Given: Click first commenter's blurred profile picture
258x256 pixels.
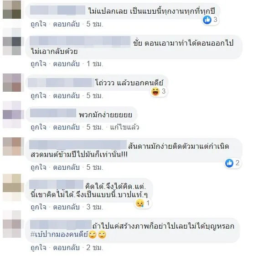Looking at the screenshot, I should pos(12,10).
